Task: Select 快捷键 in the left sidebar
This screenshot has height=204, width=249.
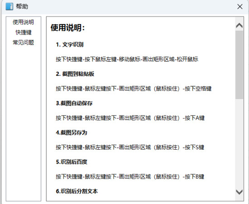Action: coord(24,32)
